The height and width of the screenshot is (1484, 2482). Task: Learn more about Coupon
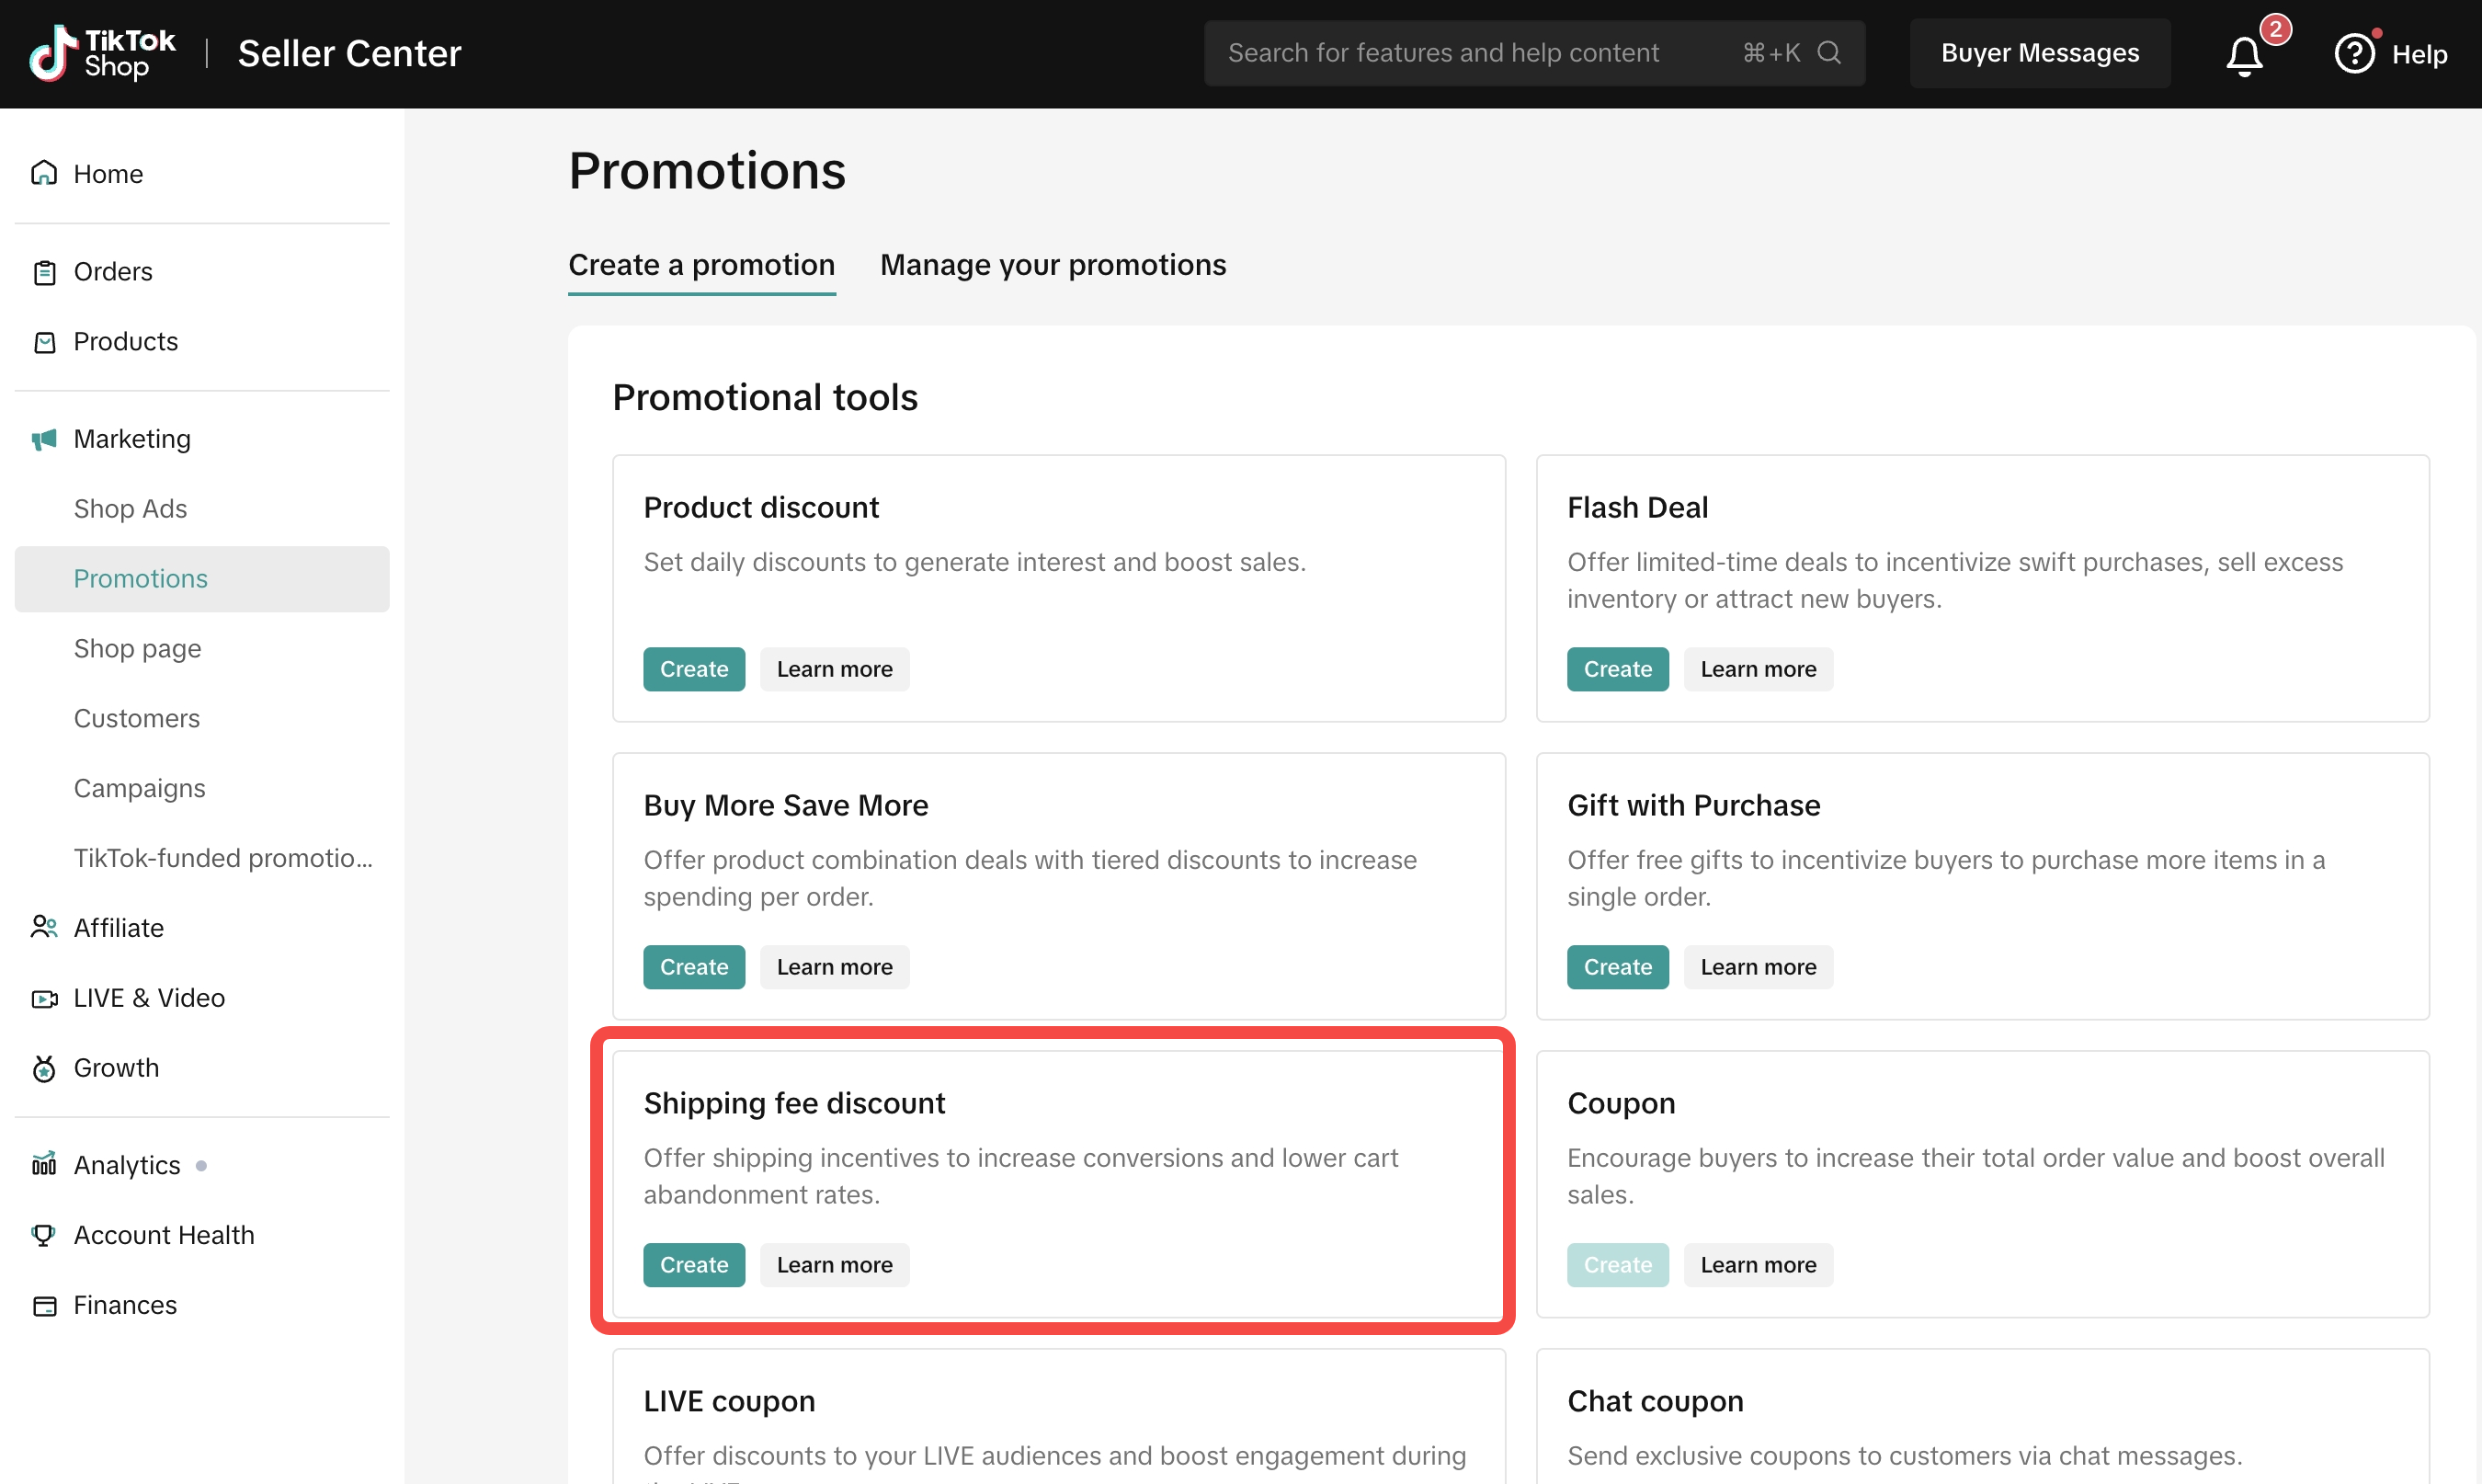[x=1758, y=1265]
